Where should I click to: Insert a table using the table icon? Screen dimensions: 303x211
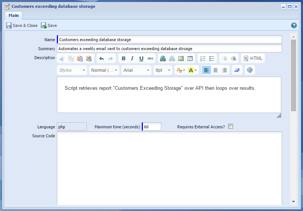pyautogui.click(x=190, y=58)
